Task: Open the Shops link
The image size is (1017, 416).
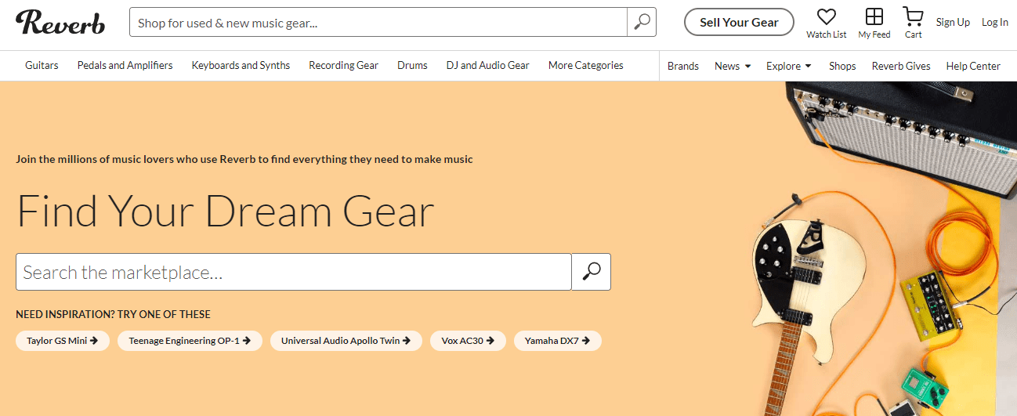Action: pyautogui.click(x=842, y=66)
